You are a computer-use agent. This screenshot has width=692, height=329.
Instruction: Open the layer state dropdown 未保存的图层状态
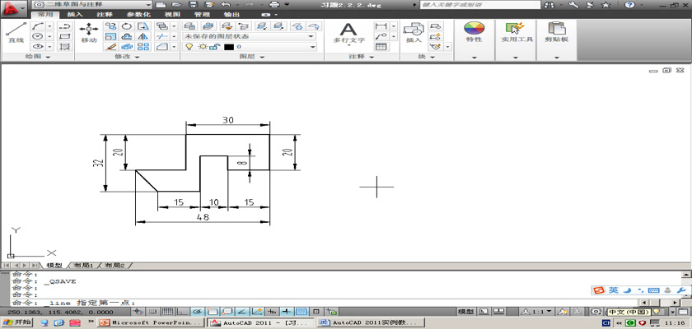coord(250,36)
